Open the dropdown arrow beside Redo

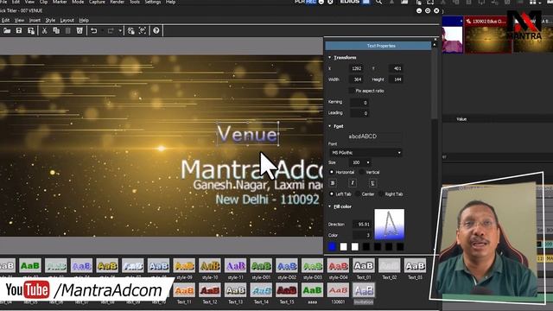pyautogui.click(x=120, y=31)
